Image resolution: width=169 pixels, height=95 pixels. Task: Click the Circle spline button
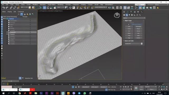pyautogui.click(x=129, y=29)
